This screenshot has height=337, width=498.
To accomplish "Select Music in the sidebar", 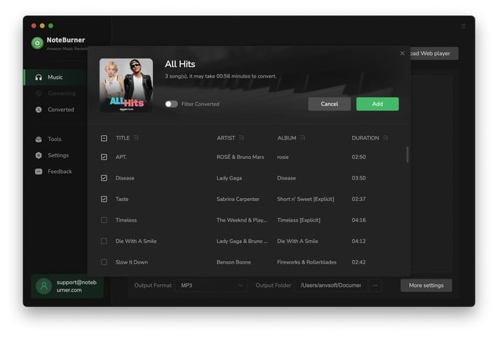I will pyautogui.click(x=55, y=77).
